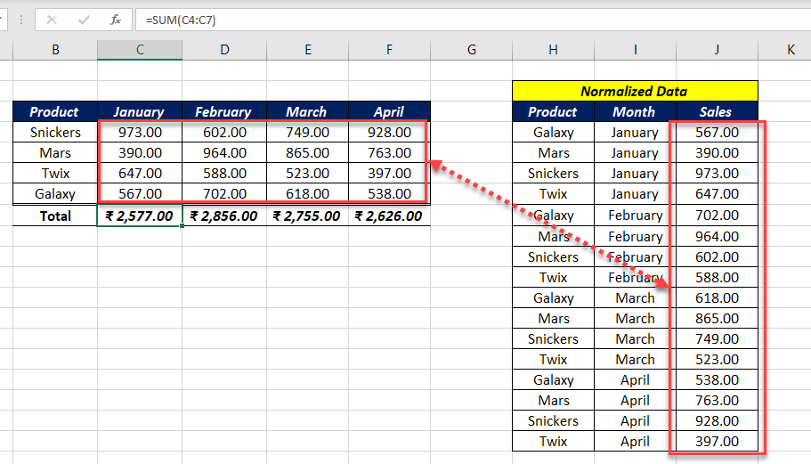The image size is (811, 464).
Task: Click cell 567.00 in column C
Action: (140, 194)
